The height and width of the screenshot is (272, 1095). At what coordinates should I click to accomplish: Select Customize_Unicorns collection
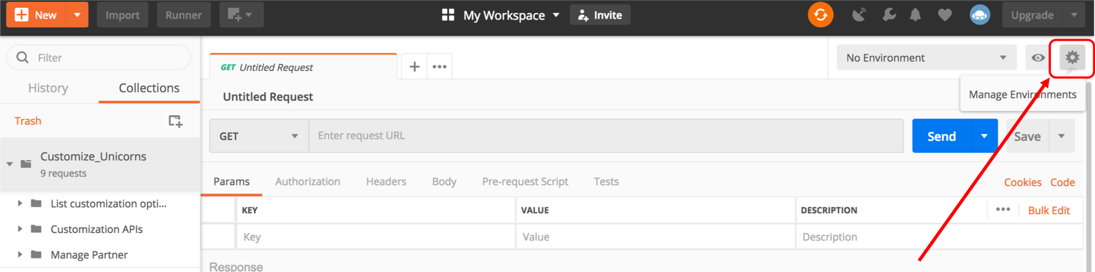[100, 164]
